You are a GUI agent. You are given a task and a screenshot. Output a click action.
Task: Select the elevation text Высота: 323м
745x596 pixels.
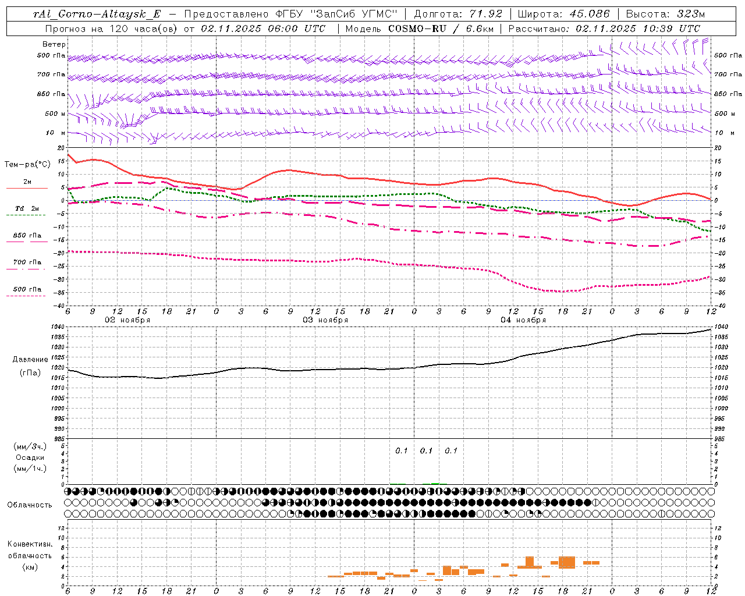(665, 14)
